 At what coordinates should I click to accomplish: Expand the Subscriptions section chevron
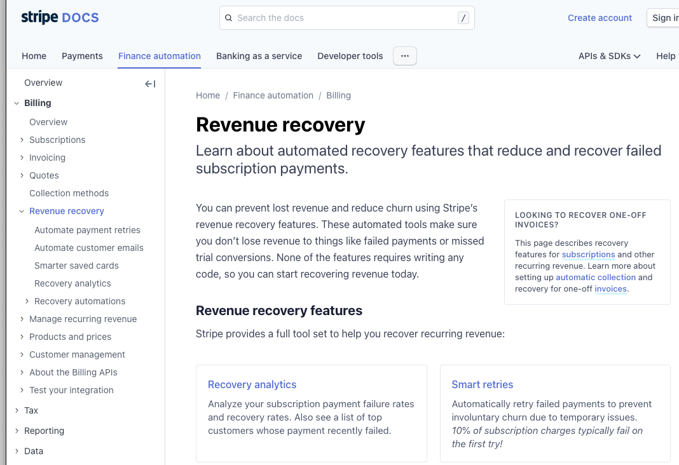pos(22,140)
